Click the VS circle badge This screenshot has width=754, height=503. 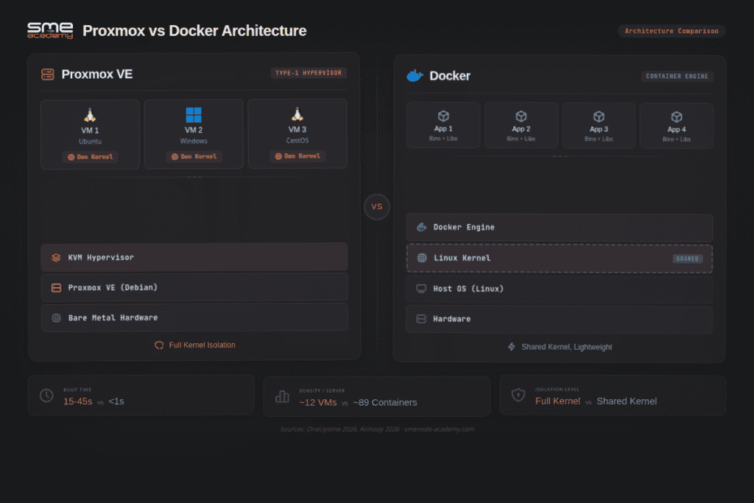(x=377, y=207)
